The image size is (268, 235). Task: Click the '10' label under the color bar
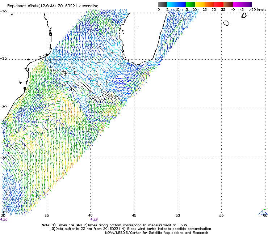tap(177, 10)
